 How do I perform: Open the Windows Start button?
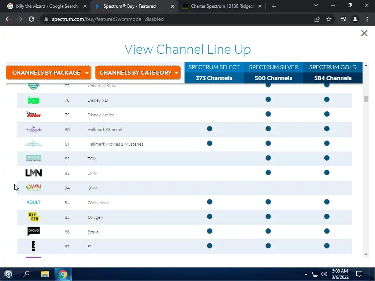(8, 274)
